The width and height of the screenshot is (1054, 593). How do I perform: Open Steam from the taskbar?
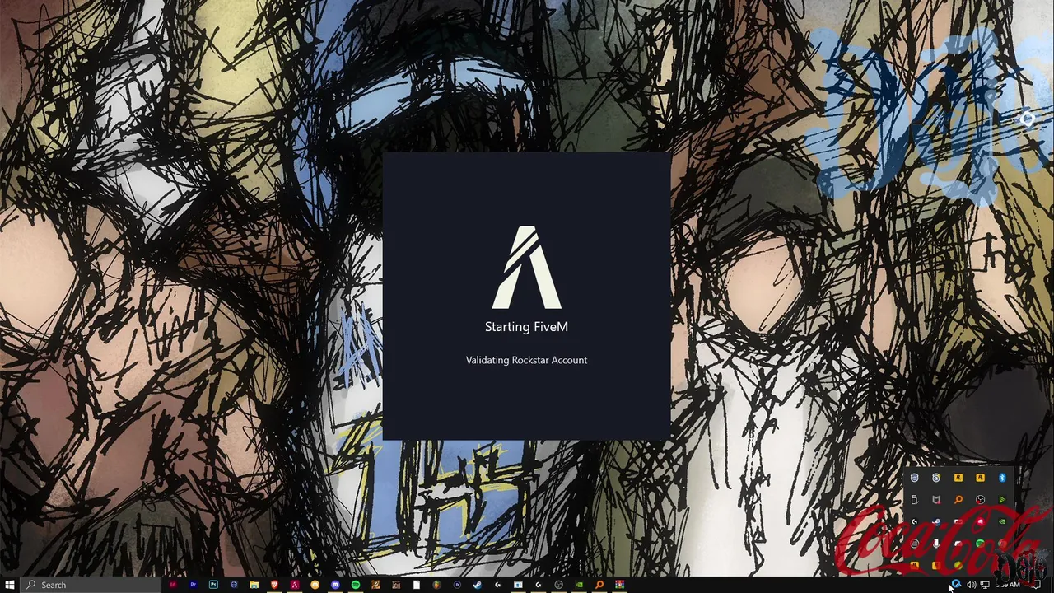477,585
